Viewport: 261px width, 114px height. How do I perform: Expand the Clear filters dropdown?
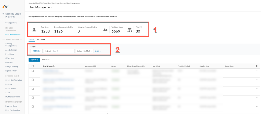coord(98,51)
